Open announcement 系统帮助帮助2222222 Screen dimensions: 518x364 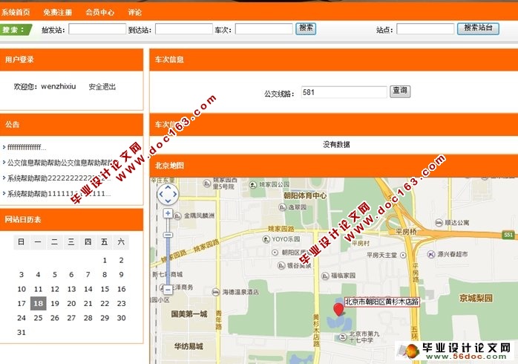(x=59, y=178)
